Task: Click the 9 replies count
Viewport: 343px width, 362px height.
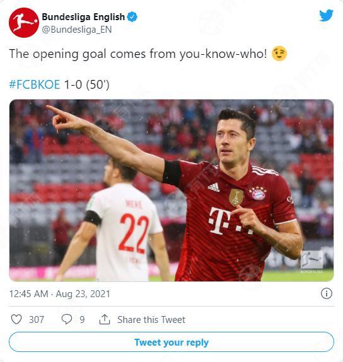Action: (82, 320)
